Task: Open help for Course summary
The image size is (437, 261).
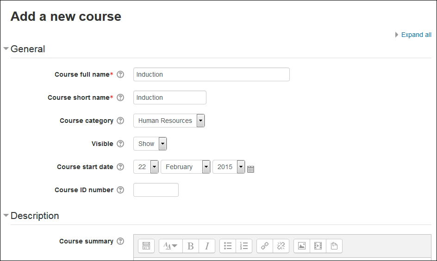Action: [120, 241]
